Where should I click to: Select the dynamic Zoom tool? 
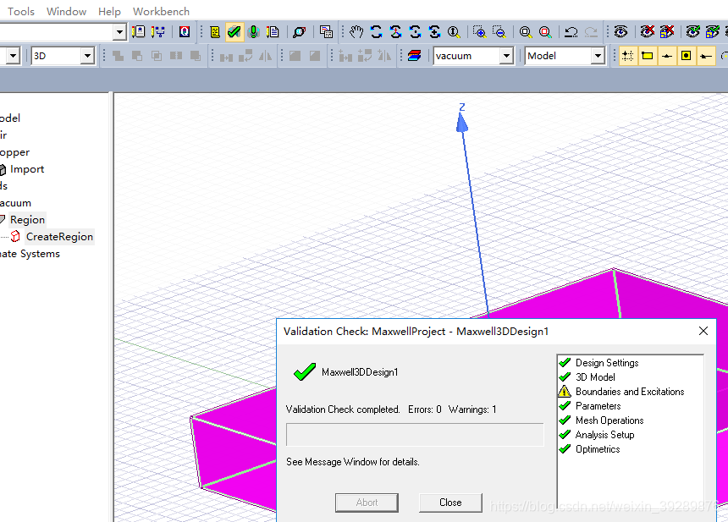click(x=454, y=32)
